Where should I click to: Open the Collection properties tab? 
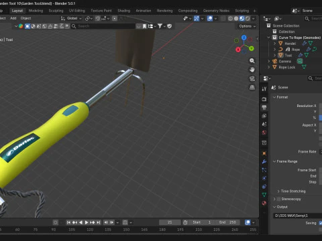(x=264, y=143)
